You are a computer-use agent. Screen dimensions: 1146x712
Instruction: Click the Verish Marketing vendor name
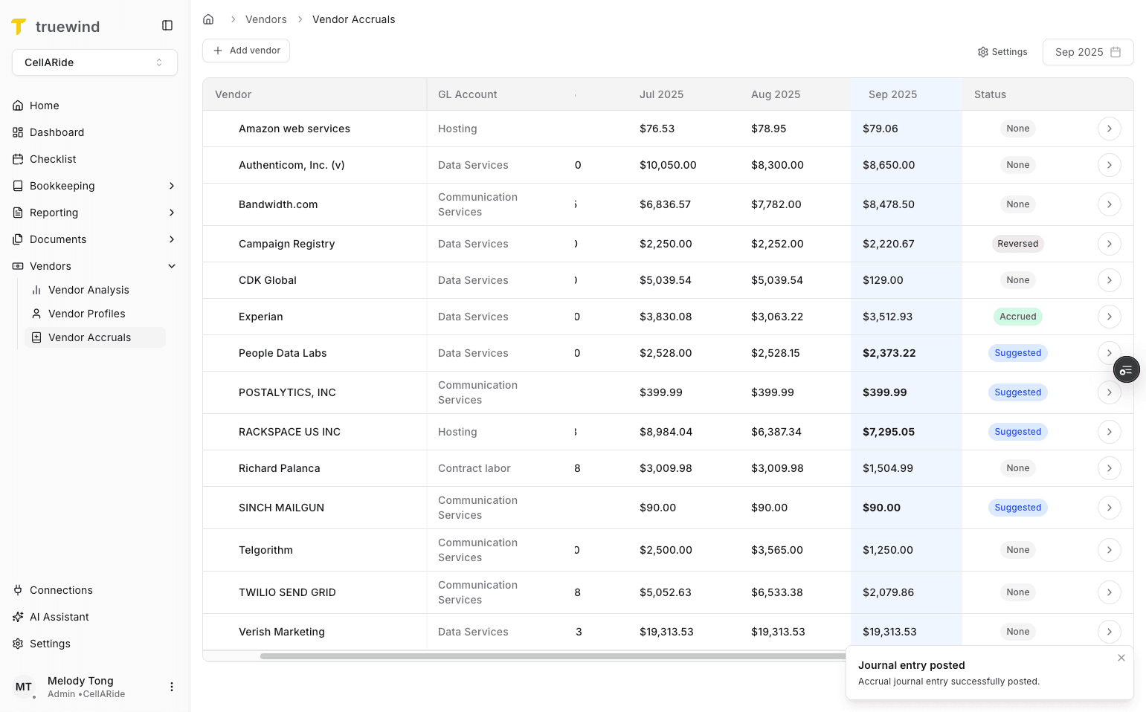coord(282,632)
